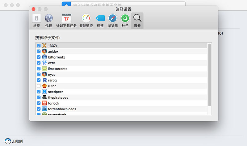The width and height of the screenshot is (247, 146).
Task: Click the blue add button in main window
Action: [x=66, y=4]
